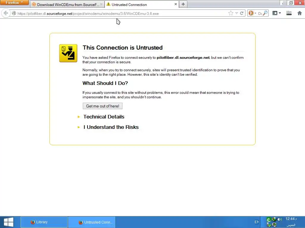
Task: Click the search magnifier icon
Action: (265, 13)
